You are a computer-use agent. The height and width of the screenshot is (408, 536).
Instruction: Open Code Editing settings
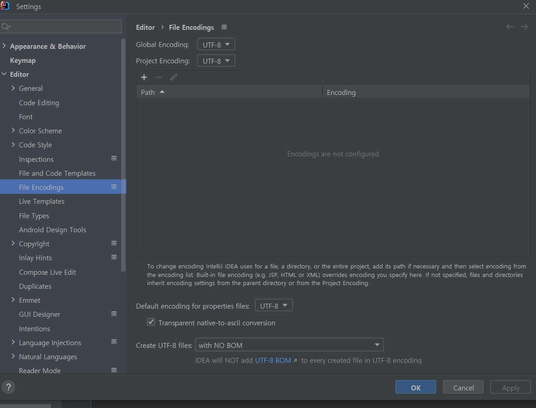click(x=39, y=103)
